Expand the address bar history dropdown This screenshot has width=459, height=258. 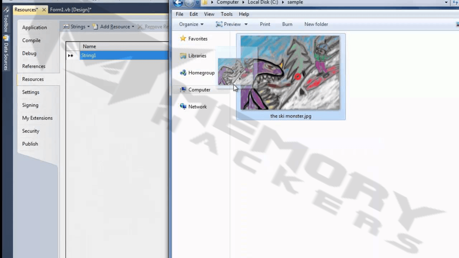[446, 3]
